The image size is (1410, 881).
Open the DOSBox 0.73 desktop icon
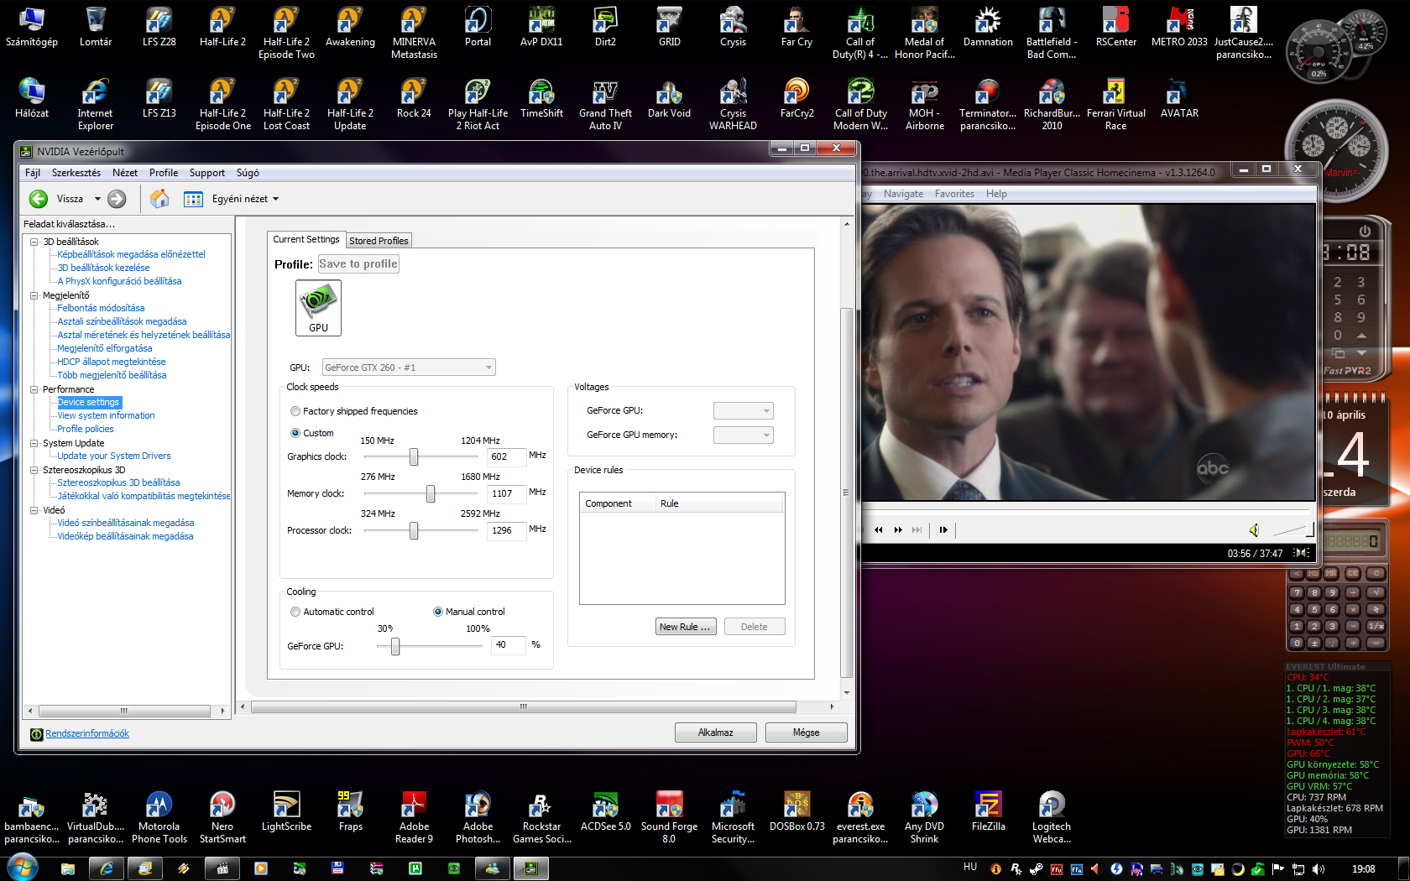(796, 811)
